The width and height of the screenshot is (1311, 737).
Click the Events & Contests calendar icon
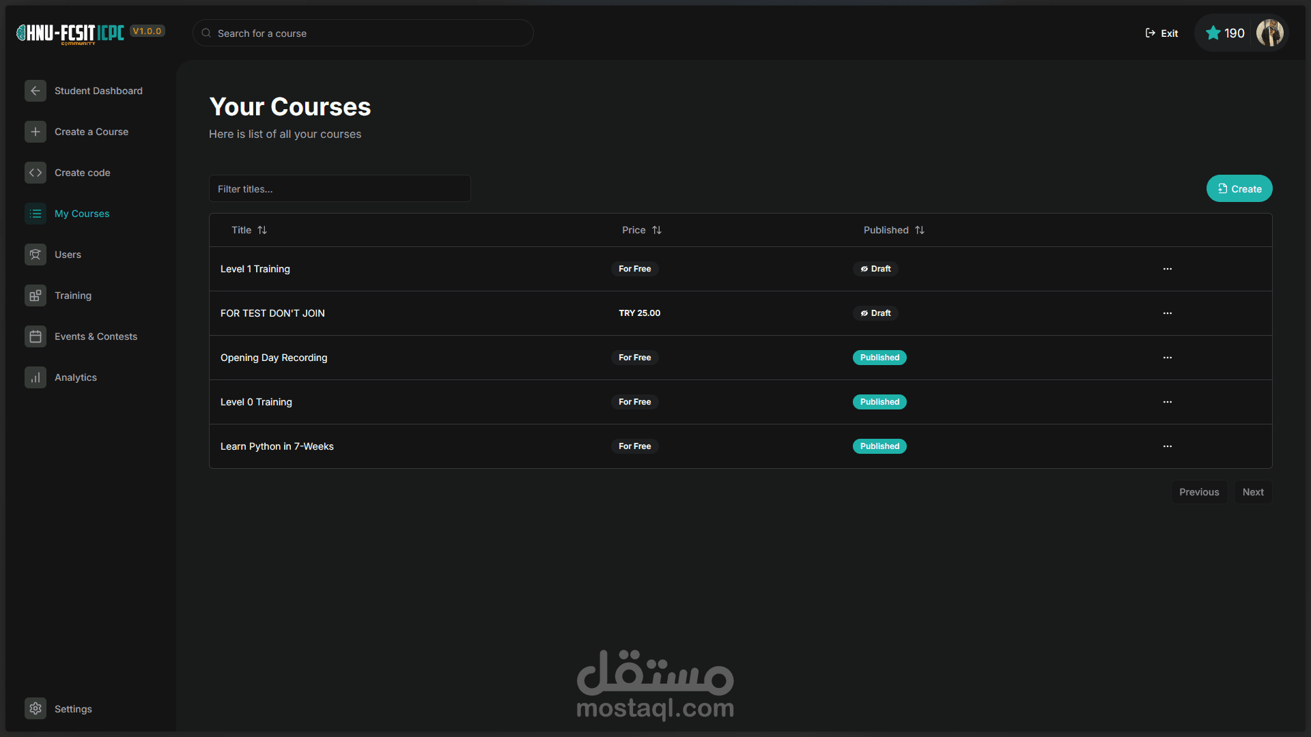click(x=36, y=336)
